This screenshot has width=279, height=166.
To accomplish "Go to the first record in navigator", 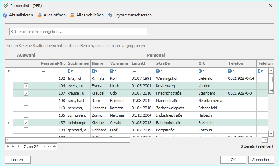I will [x=8, y=146].
